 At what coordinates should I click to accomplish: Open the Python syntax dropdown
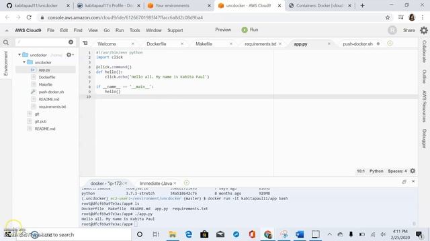pyautogui.click(x=376, y=171)
